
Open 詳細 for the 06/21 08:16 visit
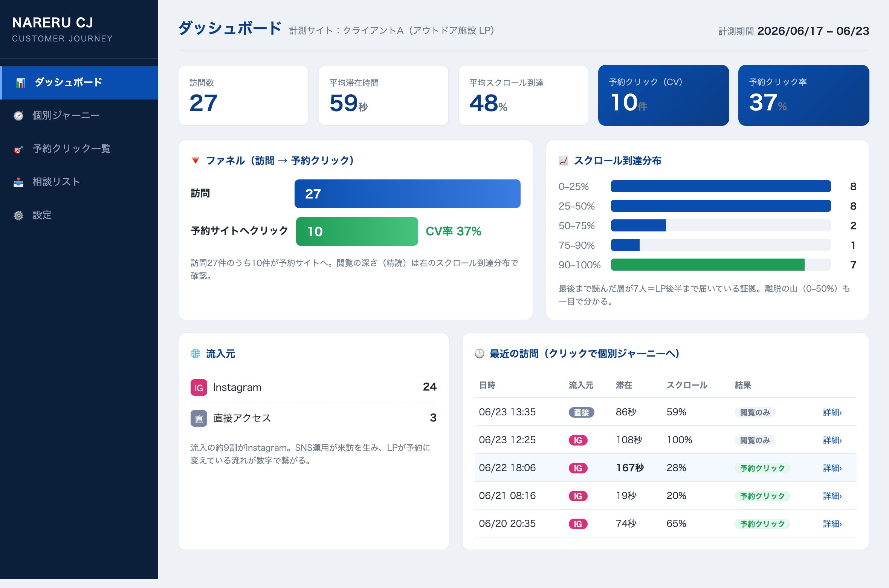click(x=832, y=496)
